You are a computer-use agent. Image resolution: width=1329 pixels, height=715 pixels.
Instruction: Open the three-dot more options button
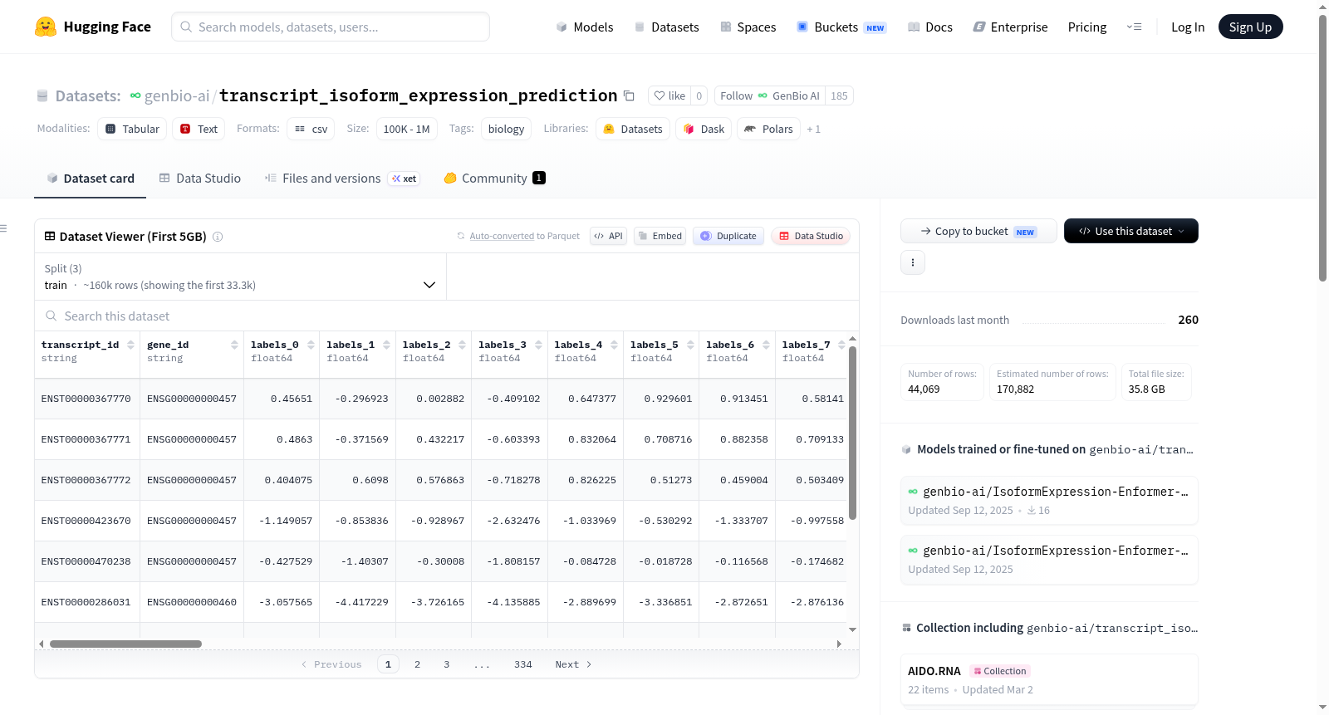tap(913, 262)
